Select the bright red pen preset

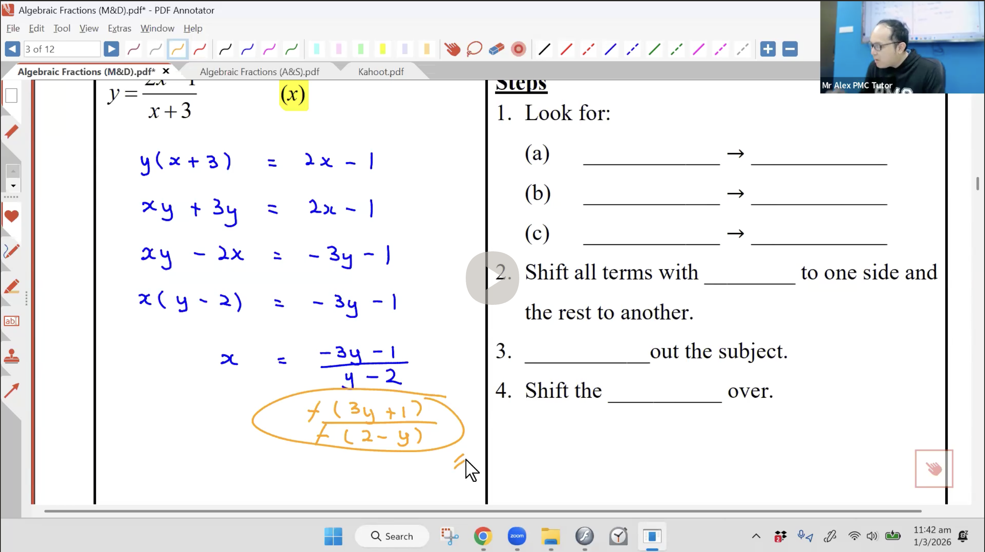200,49
